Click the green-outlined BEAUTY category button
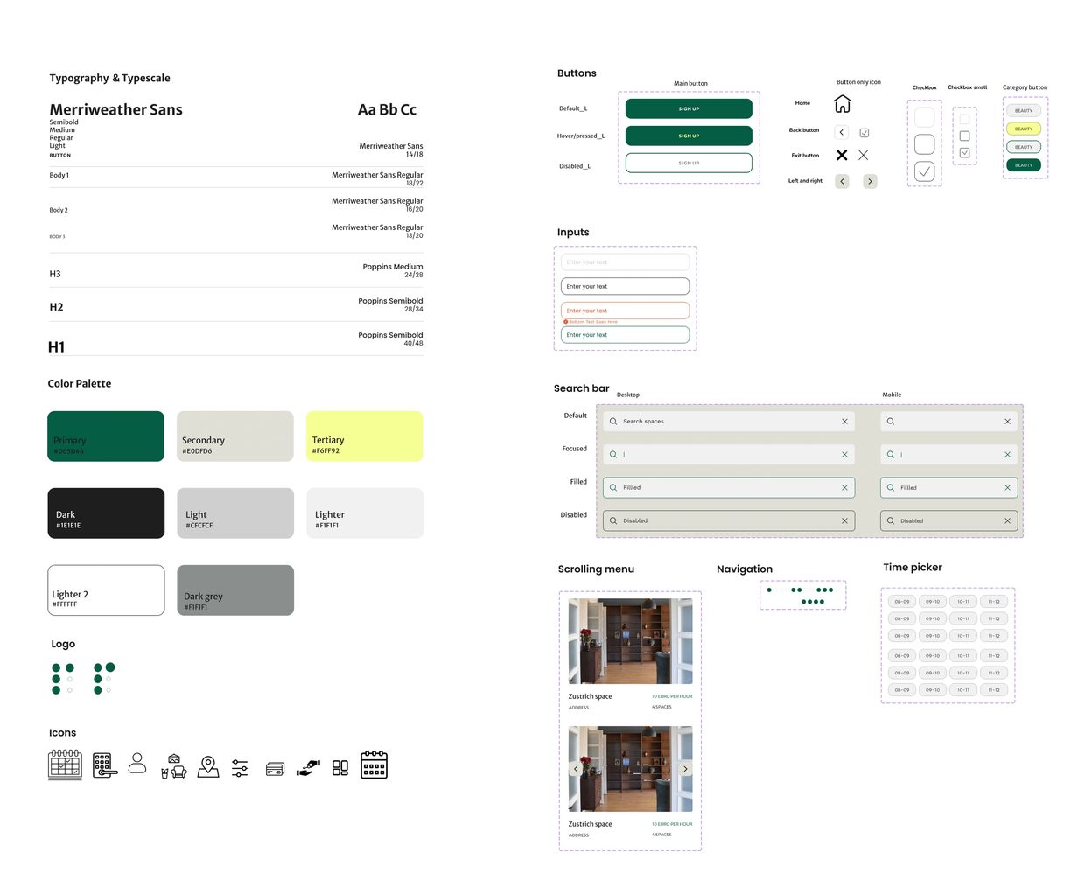 click(1024, 147)
